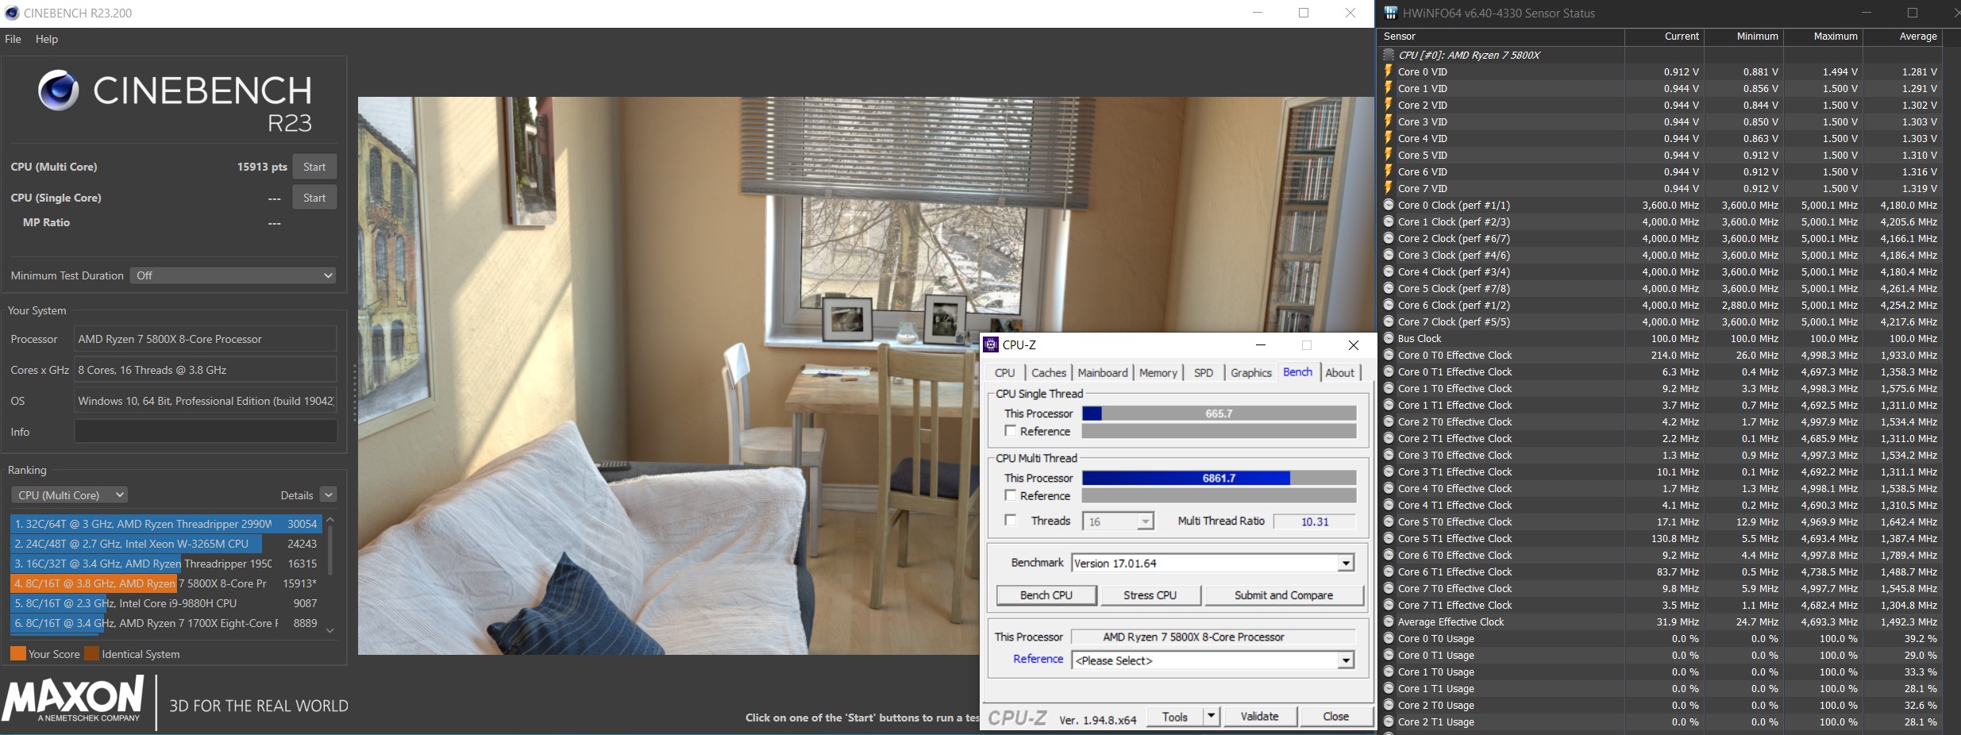Click the lightning bolt icon for Core 7 VID
The width and height of the screenshot is (1961, 735).
pyautogui.click(x=1389, y=188)
